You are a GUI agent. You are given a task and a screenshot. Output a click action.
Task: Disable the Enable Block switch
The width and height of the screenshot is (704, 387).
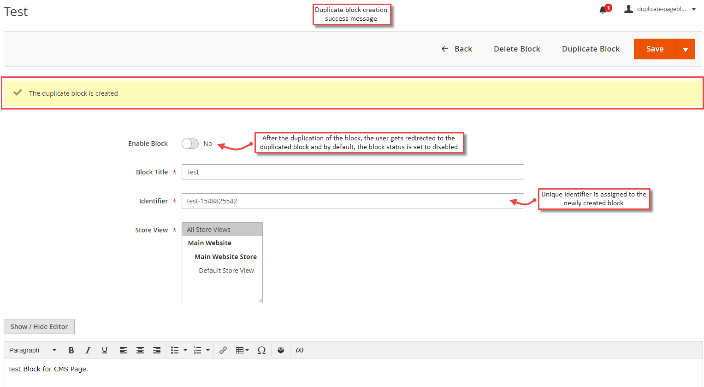click(190, 143)
